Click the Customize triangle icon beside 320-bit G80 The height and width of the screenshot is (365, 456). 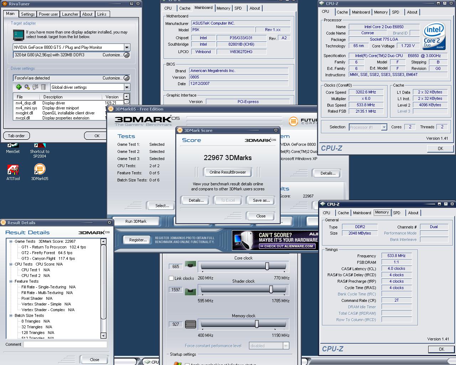pos(126,55)
